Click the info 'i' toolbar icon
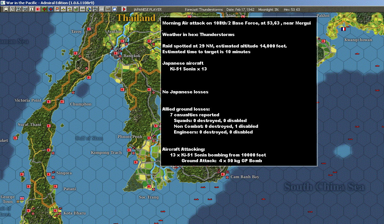384x224 pixels. pos(32,9)
